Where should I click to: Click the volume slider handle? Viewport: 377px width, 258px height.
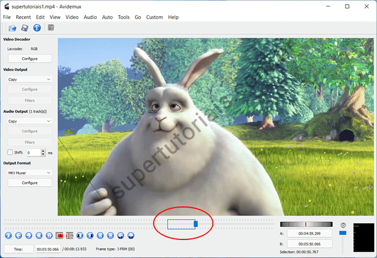(342, 232)
